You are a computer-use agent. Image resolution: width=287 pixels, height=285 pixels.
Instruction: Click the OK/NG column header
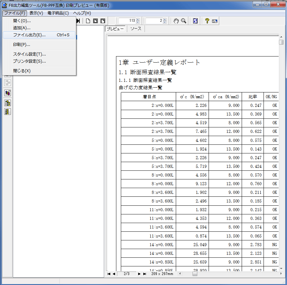coord(272,97)
